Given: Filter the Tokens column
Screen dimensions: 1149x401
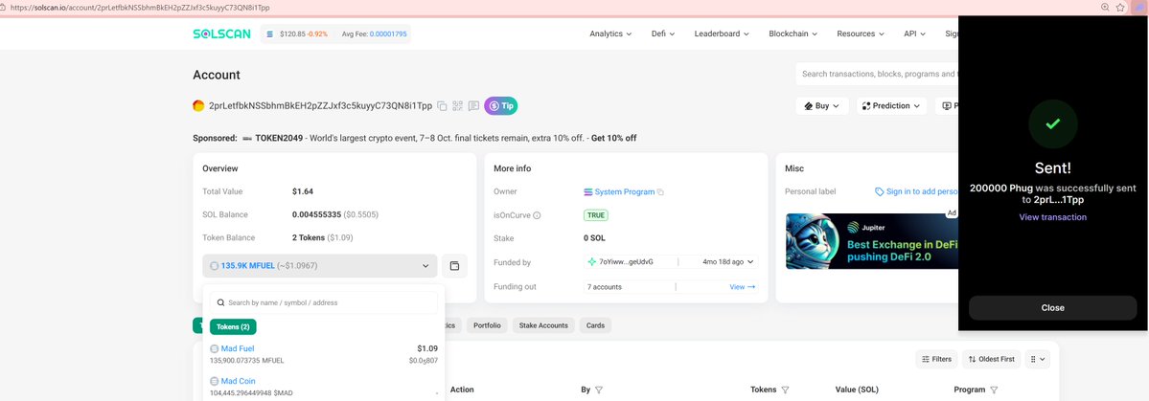Looking at the screenshot, I should coord(785,390).
